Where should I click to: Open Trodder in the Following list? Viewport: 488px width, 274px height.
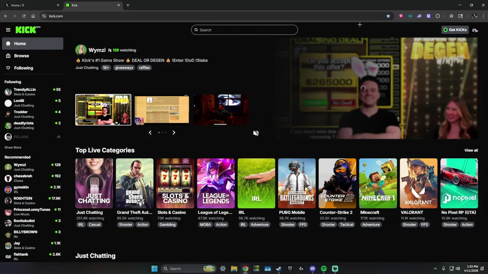pos(32,114)
